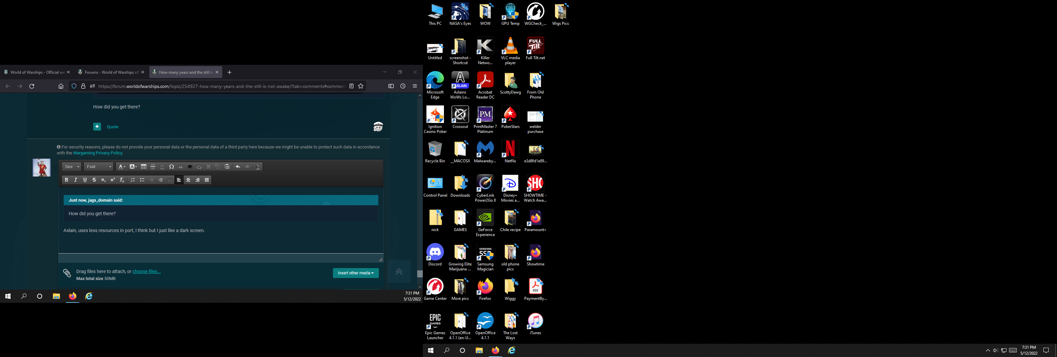Click the spoiler eye icon

pos(190,167)
